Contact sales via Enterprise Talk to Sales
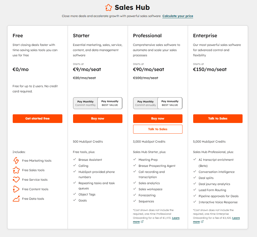The image size is (257, 237). [x=218, y=119]
